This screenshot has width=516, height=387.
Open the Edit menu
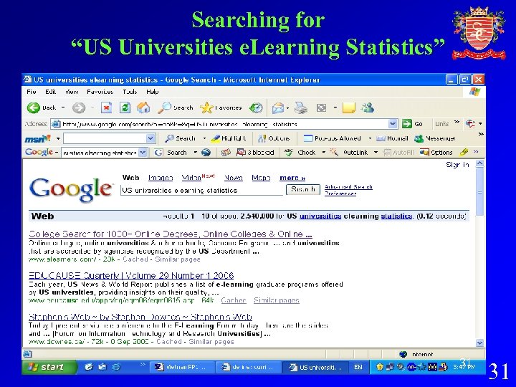pos(50,92)
